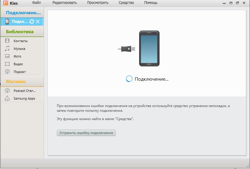Maximize the Kies window
Image resolution: width=250 pixels, height=169 pixels.
click(x=231, y=3)
